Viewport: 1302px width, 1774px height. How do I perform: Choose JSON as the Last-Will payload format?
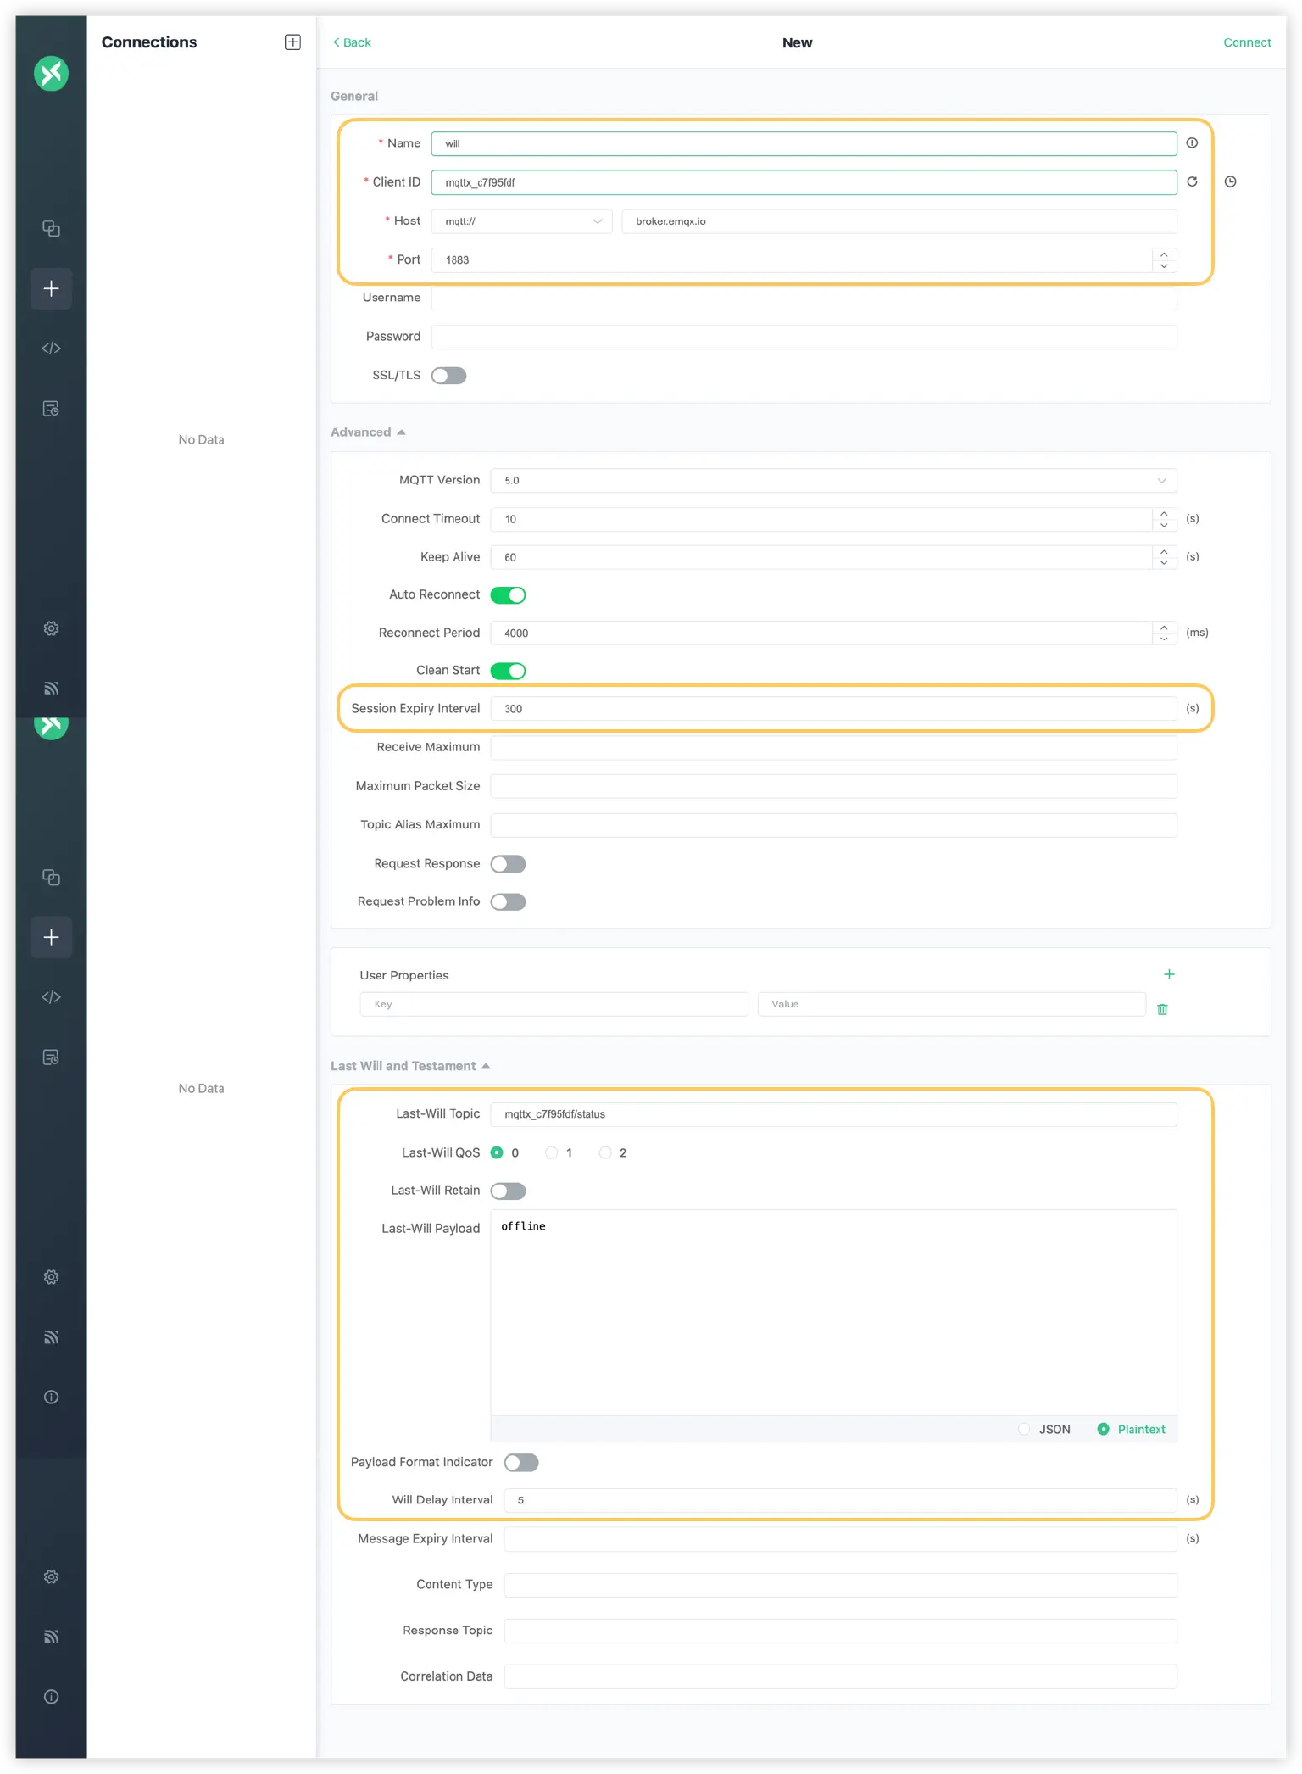pos(1024,1430)
